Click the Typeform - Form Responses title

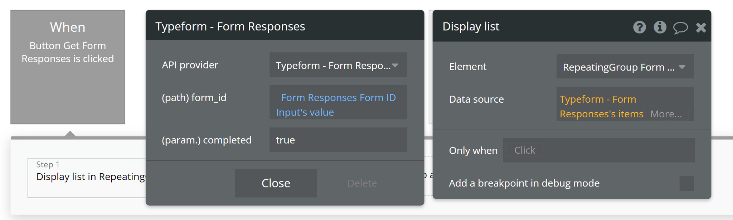pyautogui.click(x=230, y=26)
